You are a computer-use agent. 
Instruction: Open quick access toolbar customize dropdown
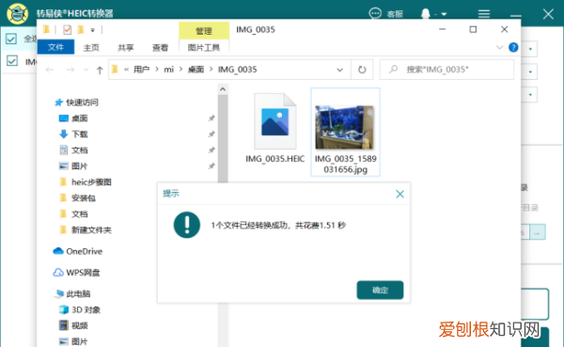[x=92, y=30]
